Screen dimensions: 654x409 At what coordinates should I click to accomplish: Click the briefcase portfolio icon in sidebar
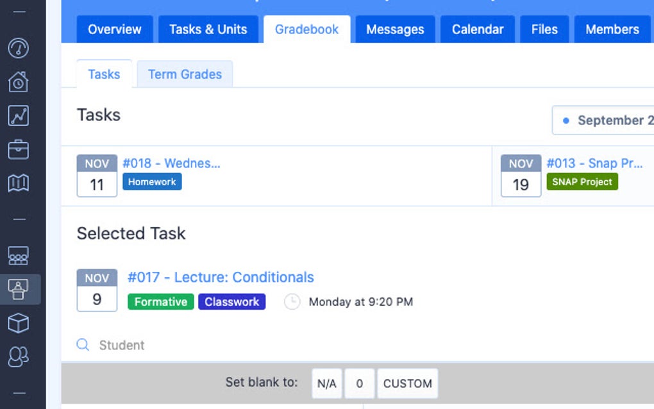tap(19, 149)
